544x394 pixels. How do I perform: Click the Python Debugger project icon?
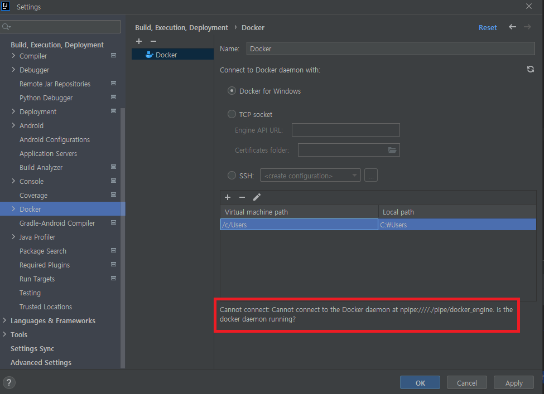click(113, 97)
